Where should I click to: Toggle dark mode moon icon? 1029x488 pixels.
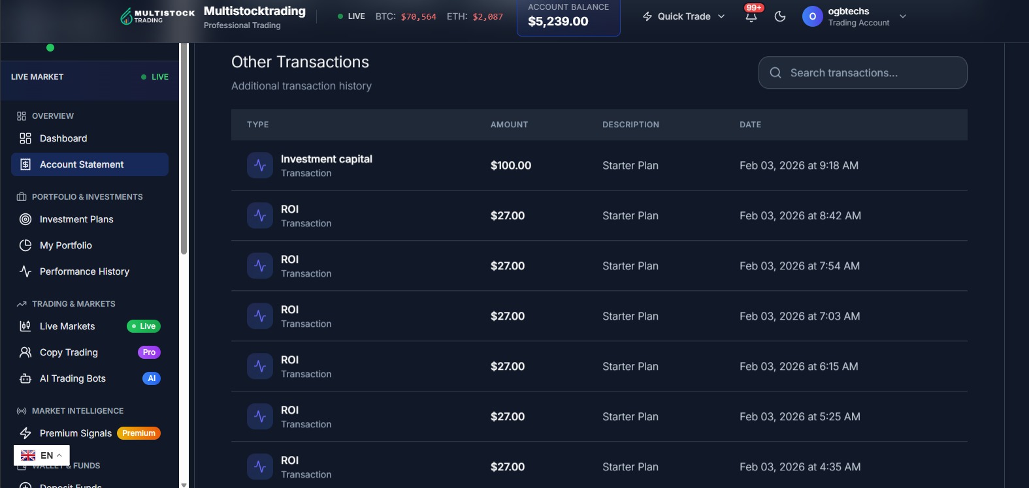click(780, 16)
